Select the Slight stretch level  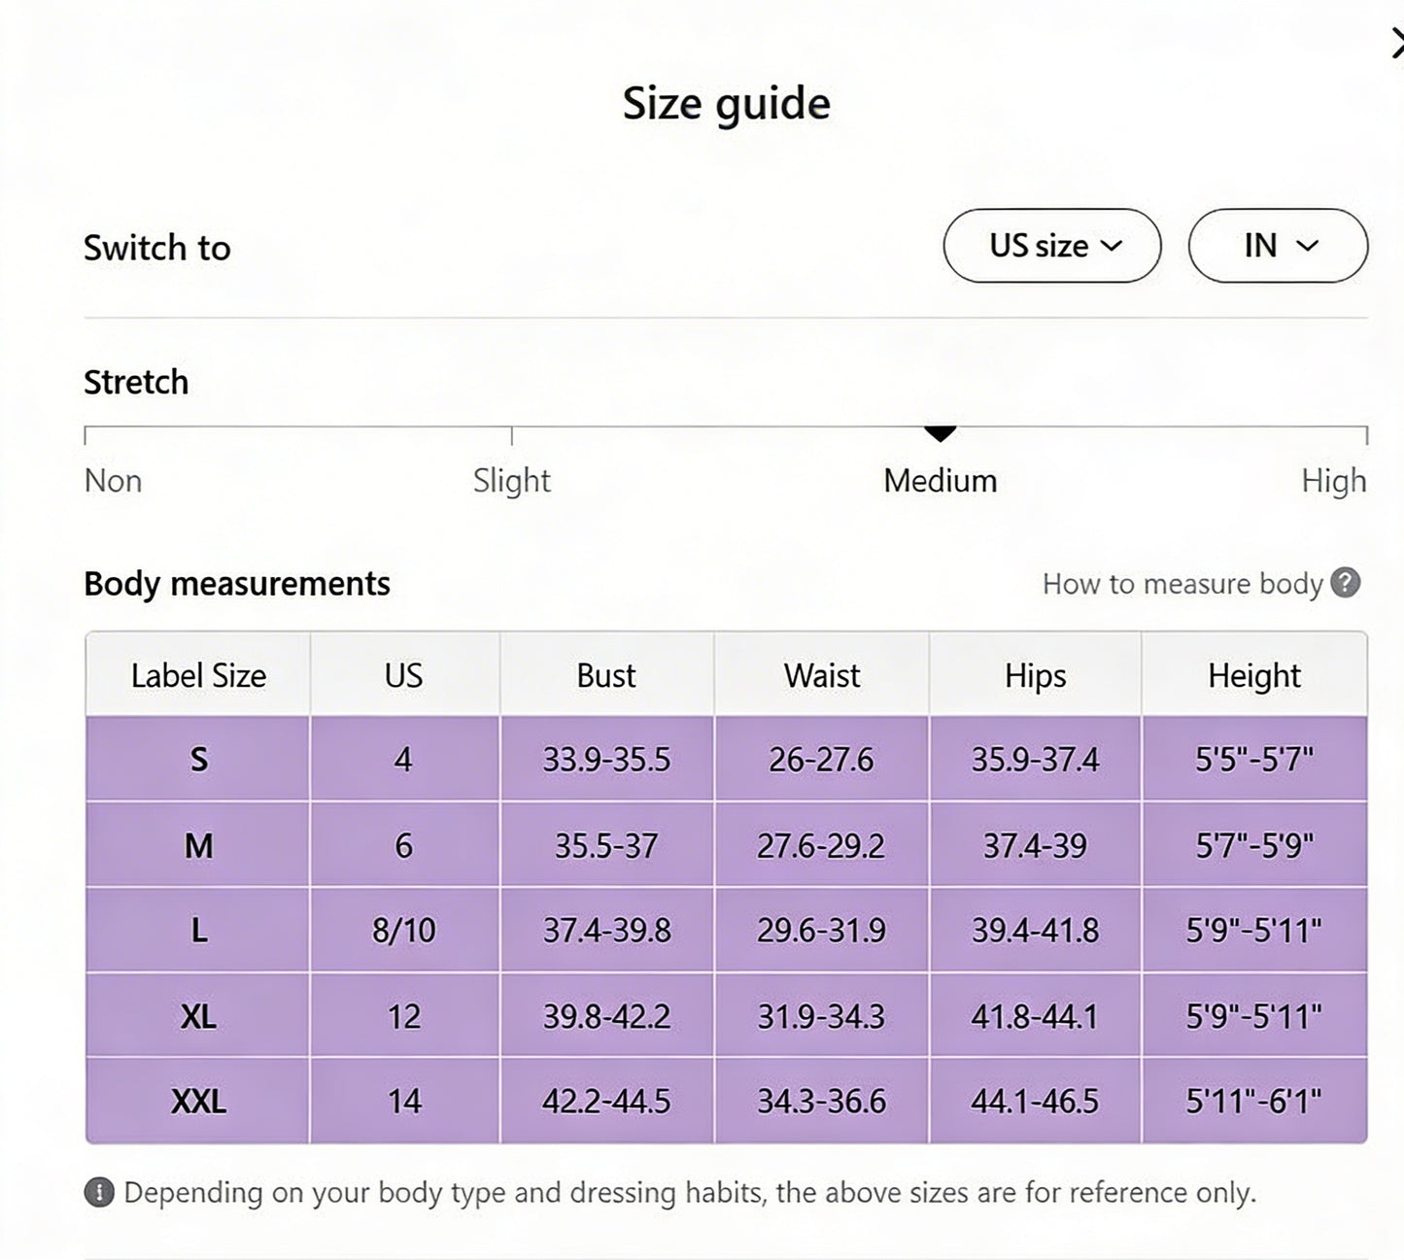click(511, 480)
